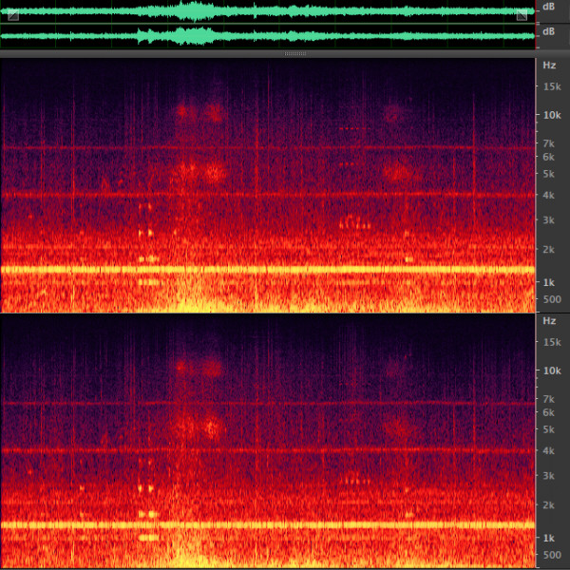Click 10k mark on lower frequency ruler

tap(550, 370)
